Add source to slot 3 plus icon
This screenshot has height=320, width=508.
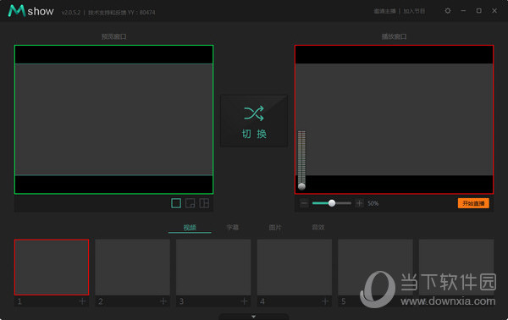point(245,301)
